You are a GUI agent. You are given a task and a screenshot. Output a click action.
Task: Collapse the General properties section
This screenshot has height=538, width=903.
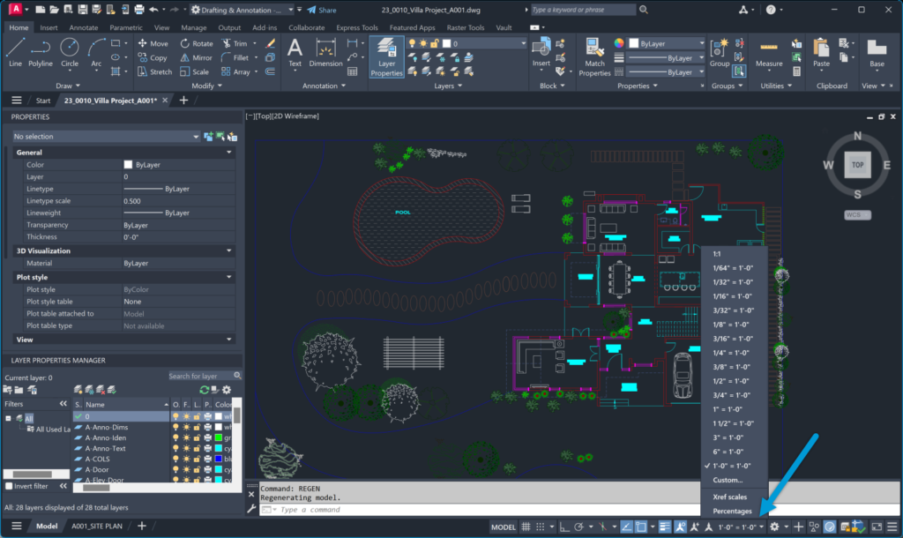click(x=229, y=153)
